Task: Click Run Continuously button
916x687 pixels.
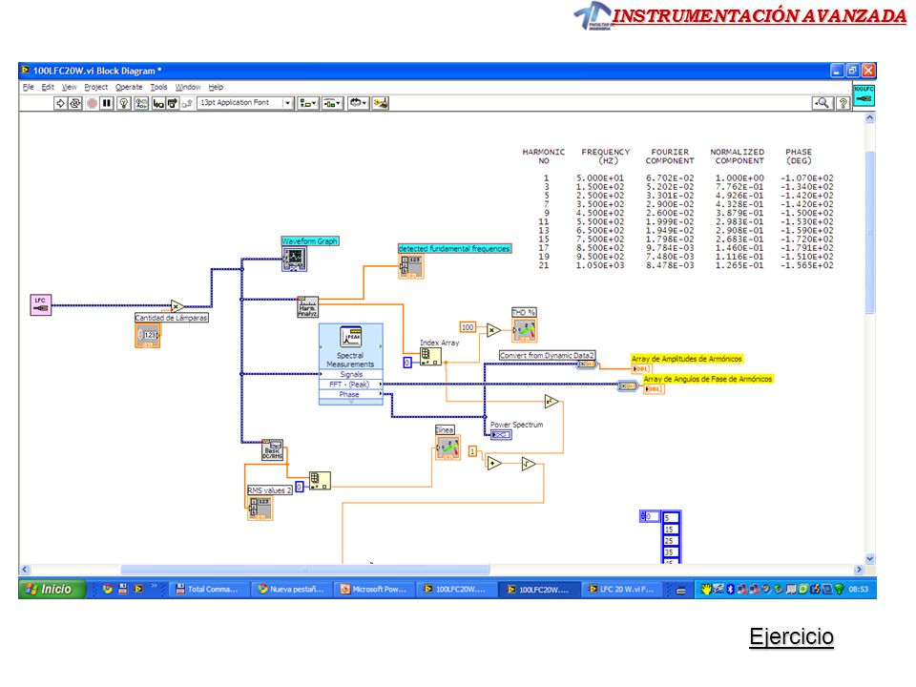Action: 75,103
